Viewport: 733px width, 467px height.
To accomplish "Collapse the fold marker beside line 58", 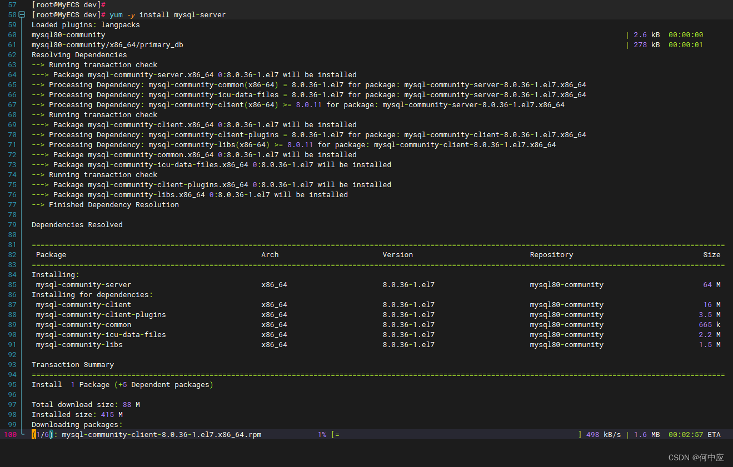I will pyautogui.click(x=22, y=15).
